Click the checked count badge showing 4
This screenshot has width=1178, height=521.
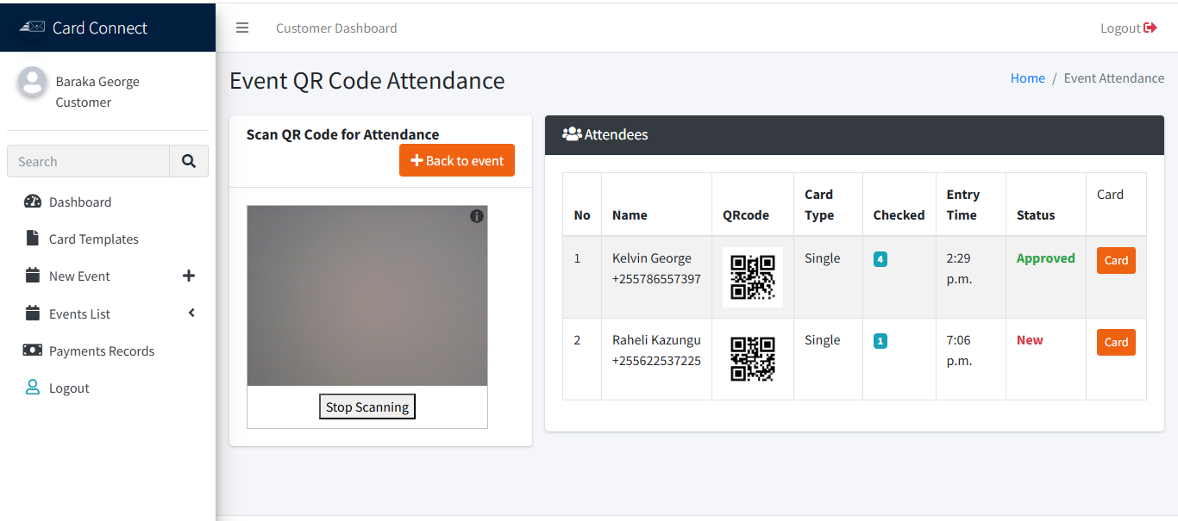[880, 259]
